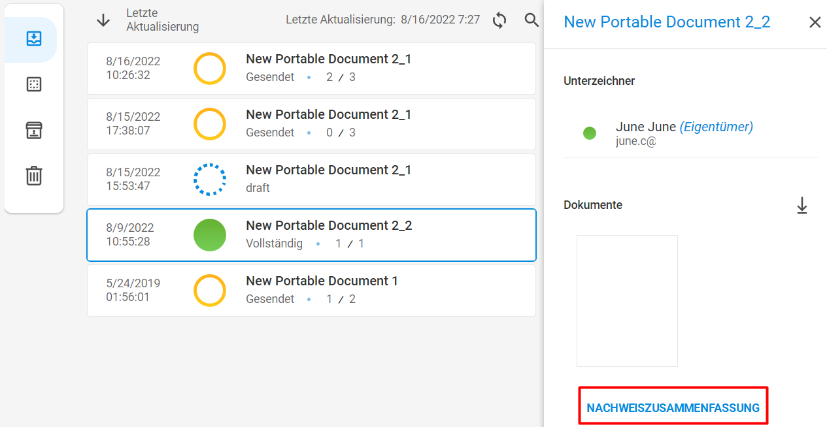Toggle sort direction down arrow
The width and height of the screenshot is (827, 427).
[x=103, y=20]
